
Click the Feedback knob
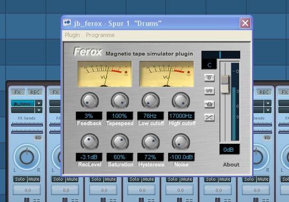[90, 100]
